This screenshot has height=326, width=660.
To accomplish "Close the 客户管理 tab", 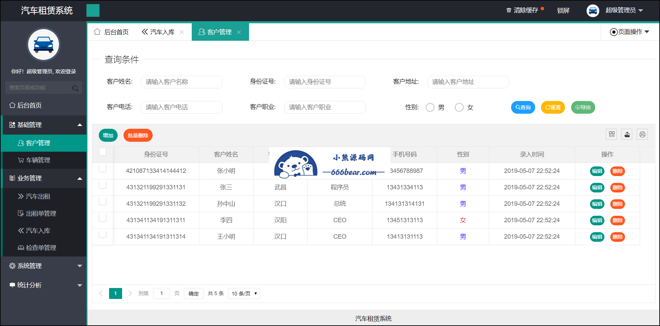I will (239, 32).
